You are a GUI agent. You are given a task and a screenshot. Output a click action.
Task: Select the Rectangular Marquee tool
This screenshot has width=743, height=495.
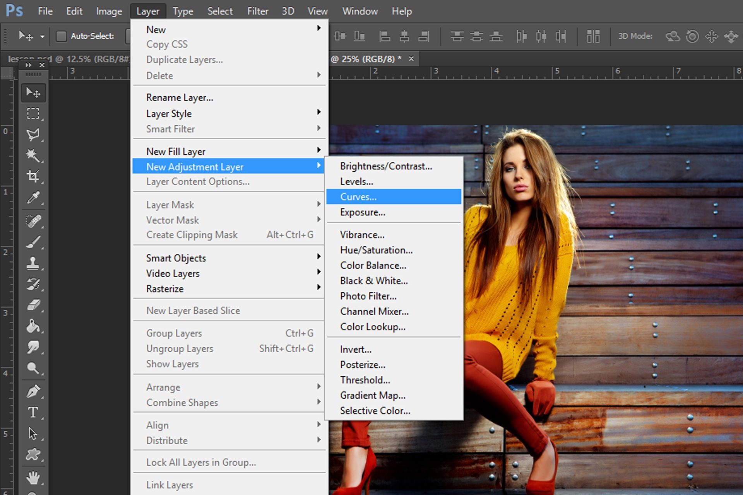(x=34, y=113)
